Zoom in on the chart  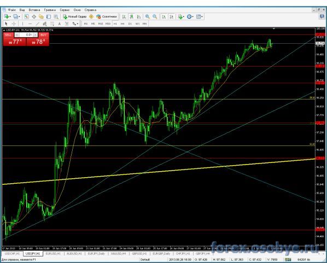click(148, 17)
